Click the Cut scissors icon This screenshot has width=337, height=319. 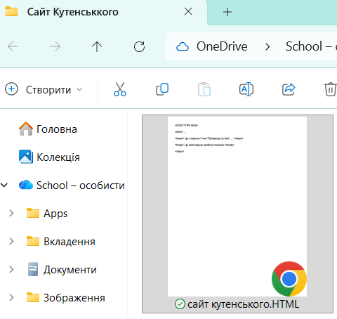tap(120, 89)
